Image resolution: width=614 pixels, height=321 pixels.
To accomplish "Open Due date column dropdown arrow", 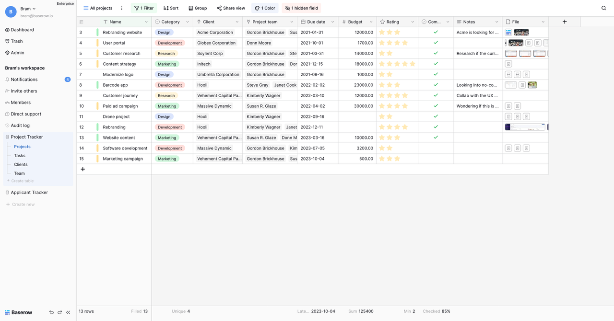I will (x=332, y=22).
